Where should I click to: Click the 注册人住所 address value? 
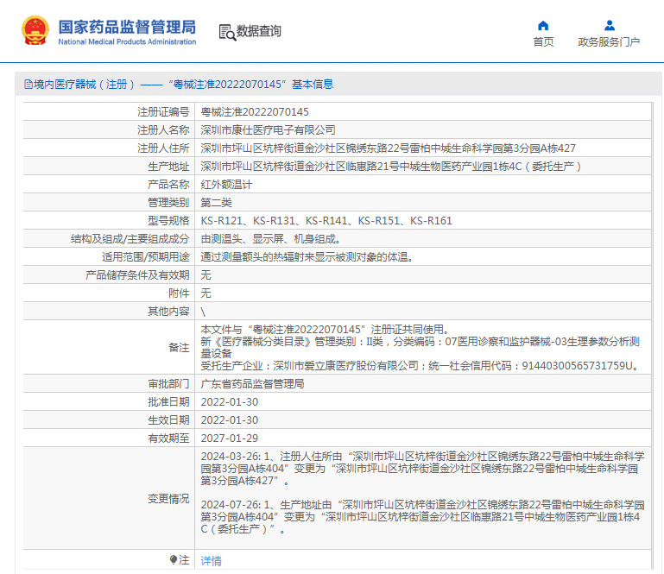[388, 148]
